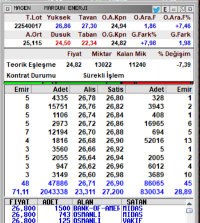
Task: Select Kalan Mik value 11240
Action: point(137,65)
